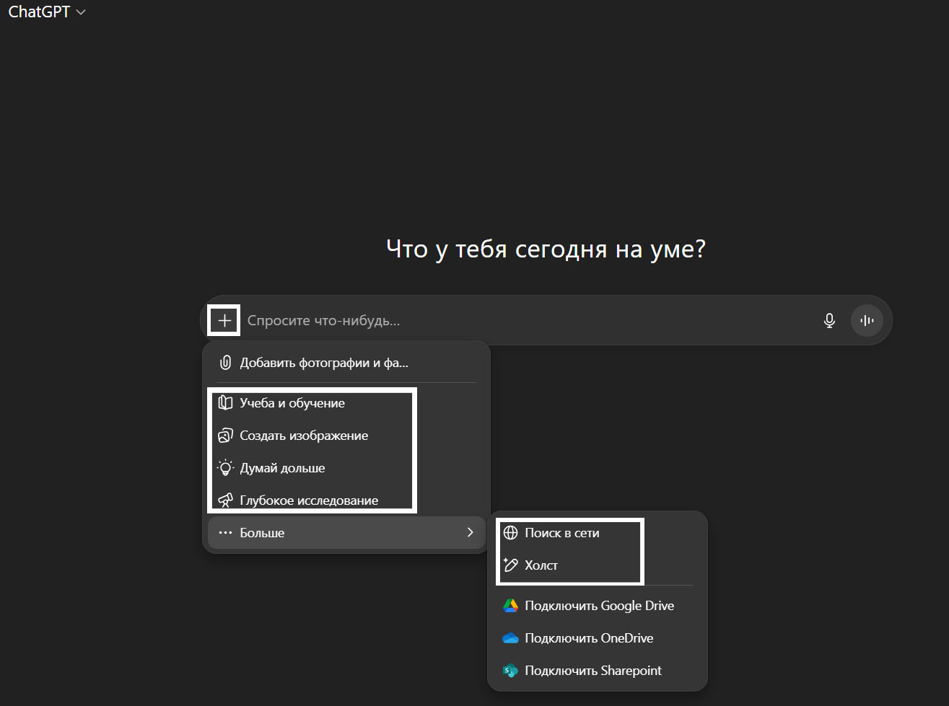This screenshot has width=949, height=706.
Task: Click the chevron arrow beside Больше
Action: (470, 532)
